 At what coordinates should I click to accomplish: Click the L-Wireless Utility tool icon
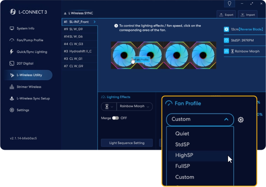coord(12,75)
